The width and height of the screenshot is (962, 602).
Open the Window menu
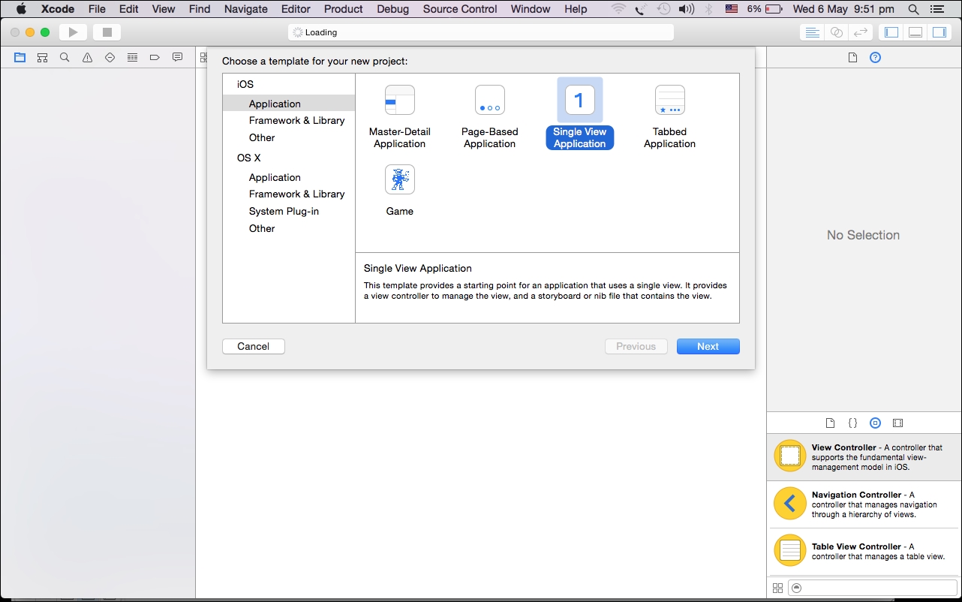[531, 9]
